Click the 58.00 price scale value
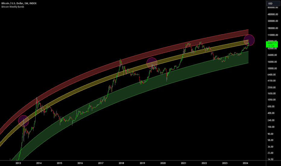The height and width of the screenshot is (166, 281). pos(271,140)
